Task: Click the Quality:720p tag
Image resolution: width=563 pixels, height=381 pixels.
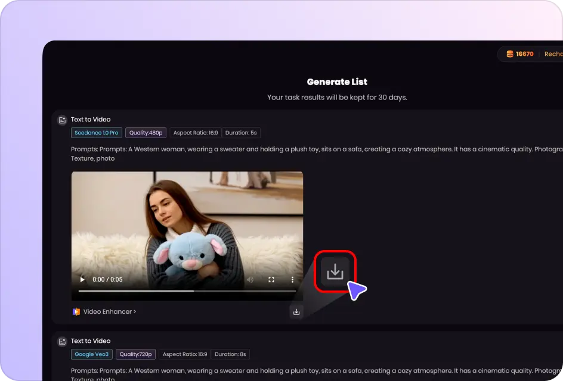Action: (x=136, y=354)
